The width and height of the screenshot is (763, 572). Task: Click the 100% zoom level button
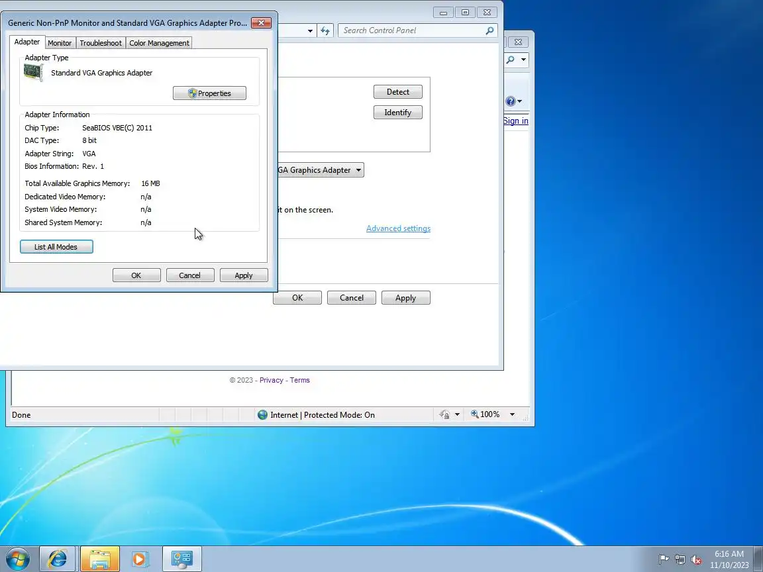coord(485,414)
